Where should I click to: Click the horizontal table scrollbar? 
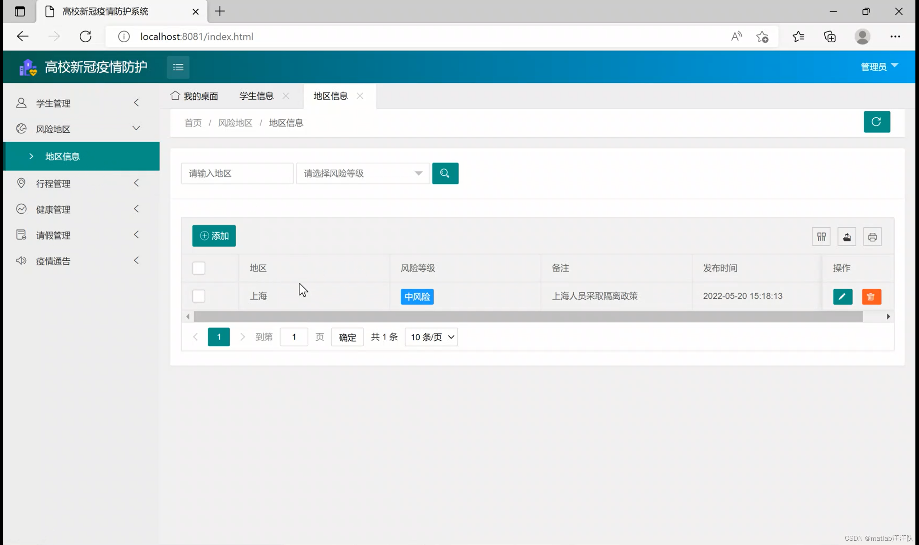[528, 317]
